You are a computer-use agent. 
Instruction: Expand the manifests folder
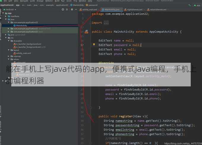(x=6, y=16)
